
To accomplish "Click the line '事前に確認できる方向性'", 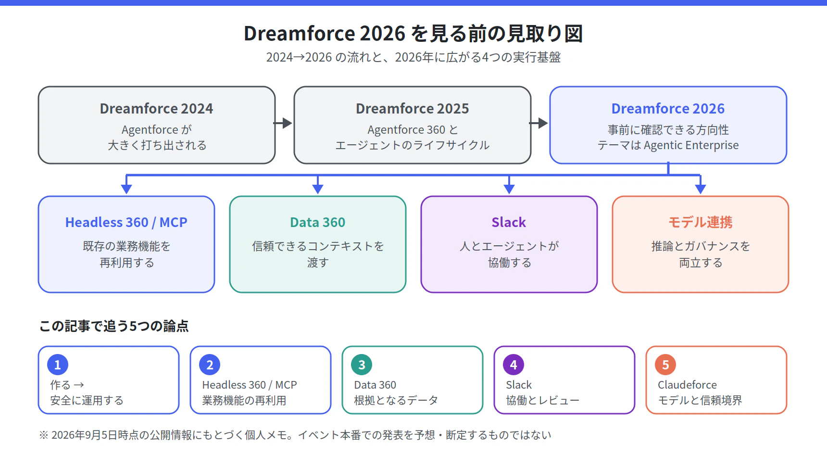I will [x=668, y=130].
